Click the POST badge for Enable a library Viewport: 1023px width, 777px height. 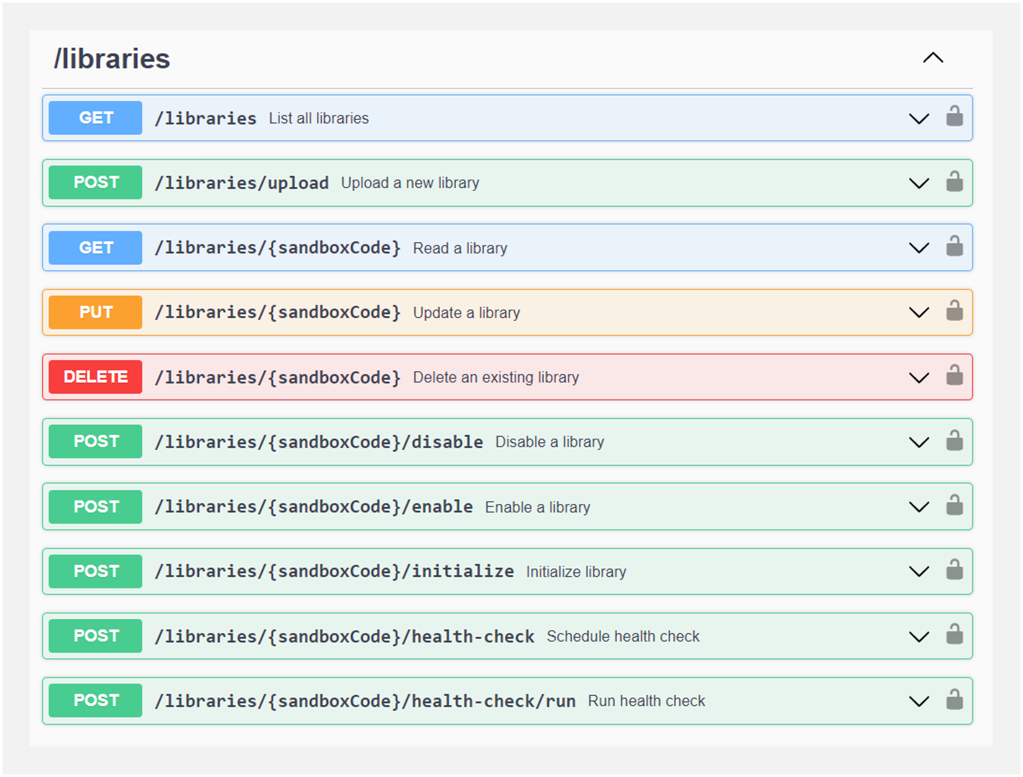(x=95, y=507)
